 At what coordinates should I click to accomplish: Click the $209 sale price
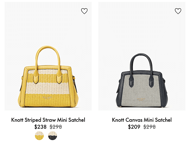tap(134, 127)
